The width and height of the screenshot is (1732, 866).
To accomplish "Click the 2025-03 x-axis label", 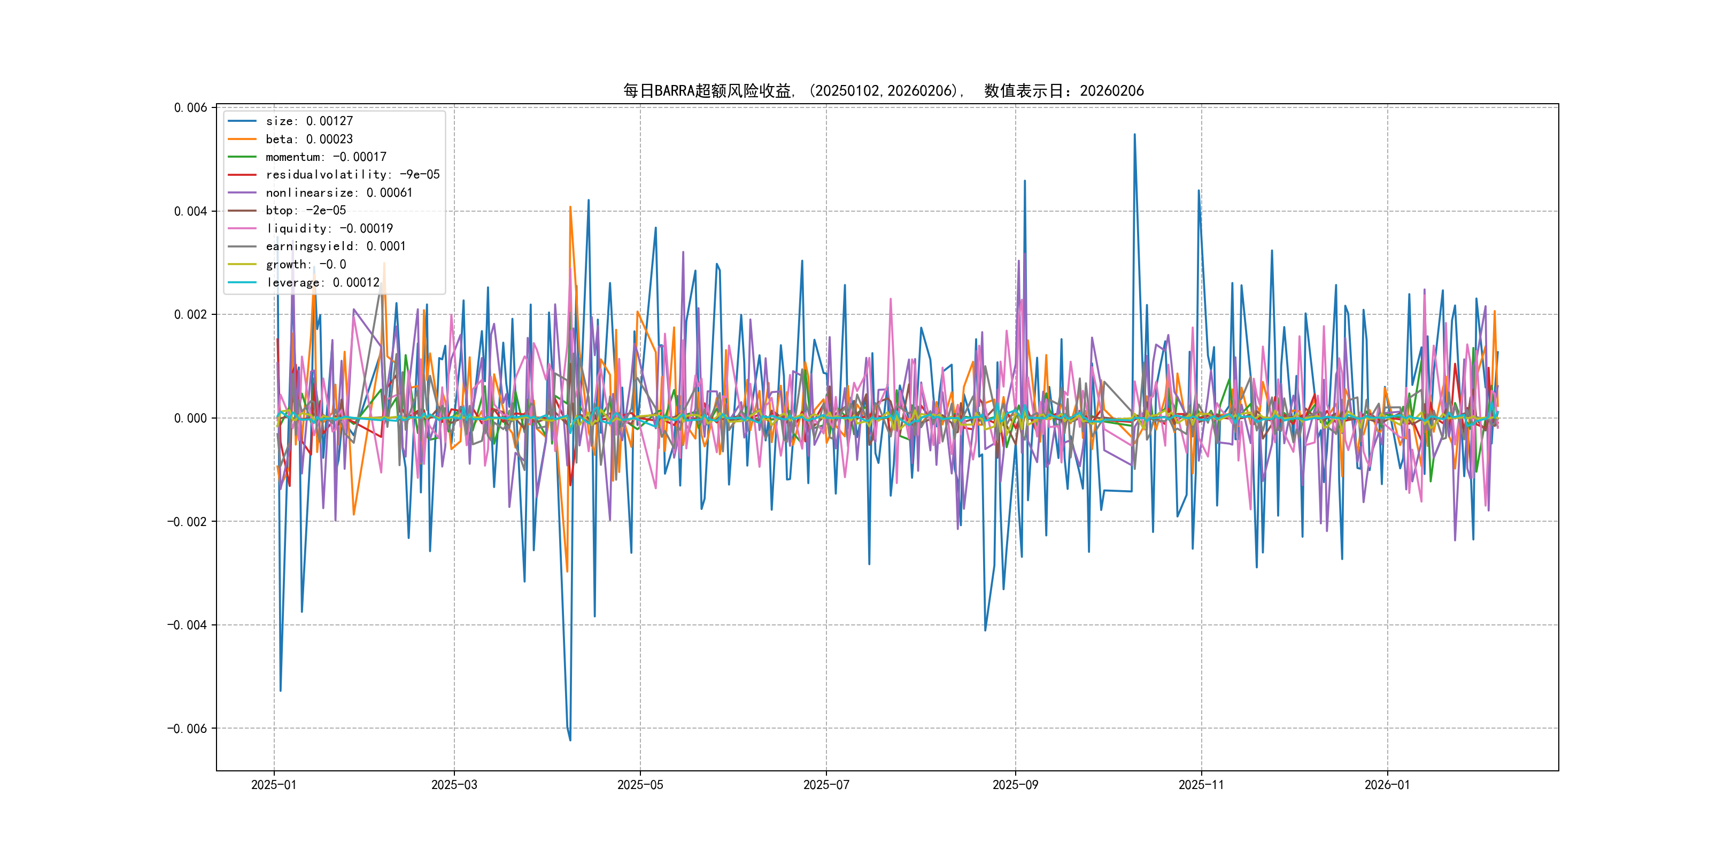I will 454,785.
